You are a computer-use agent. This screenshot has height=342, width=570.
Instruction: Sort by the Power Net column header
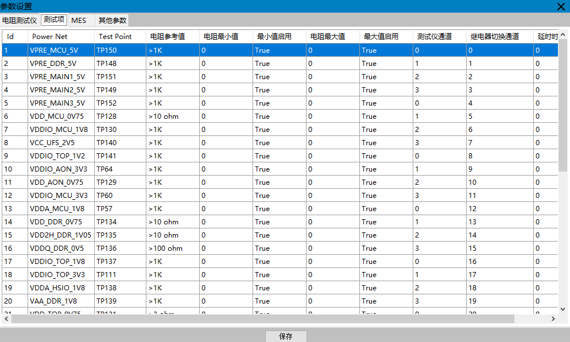(61, 36)
